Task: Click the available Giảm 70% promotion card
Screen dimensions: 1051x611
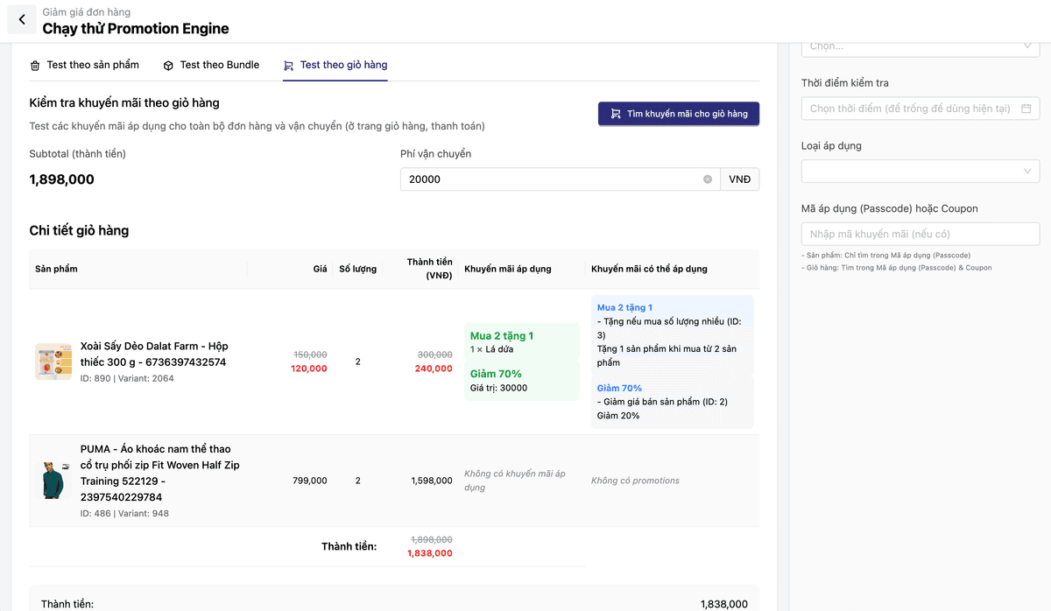Action: [x=672, y=402]
